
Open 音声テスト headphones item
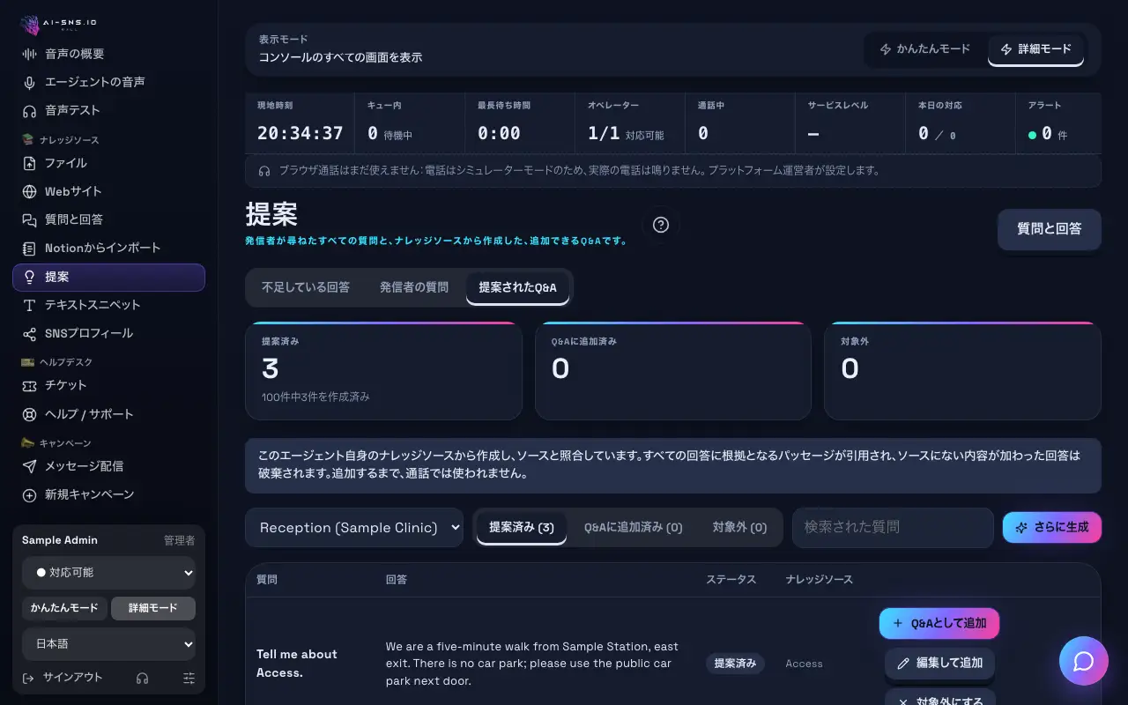click(108, 110)
